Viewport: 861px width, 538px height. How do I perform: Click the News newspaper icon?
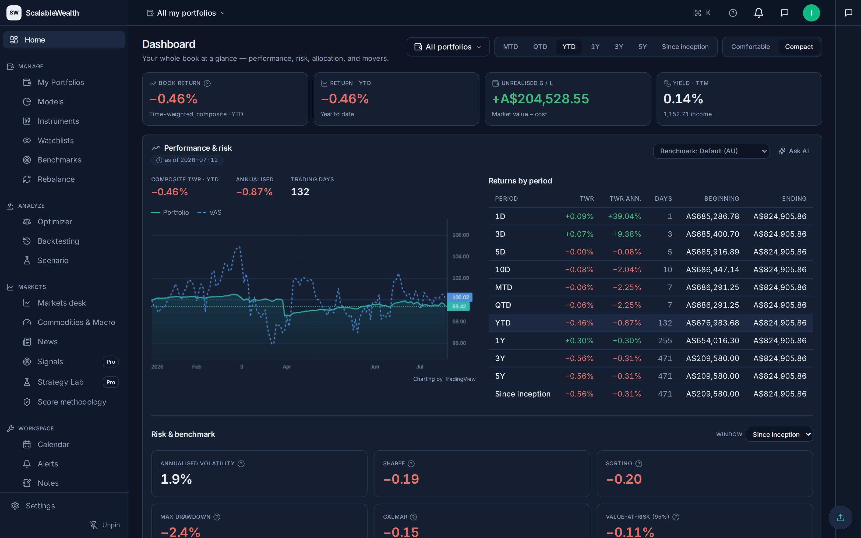(27, 342)
